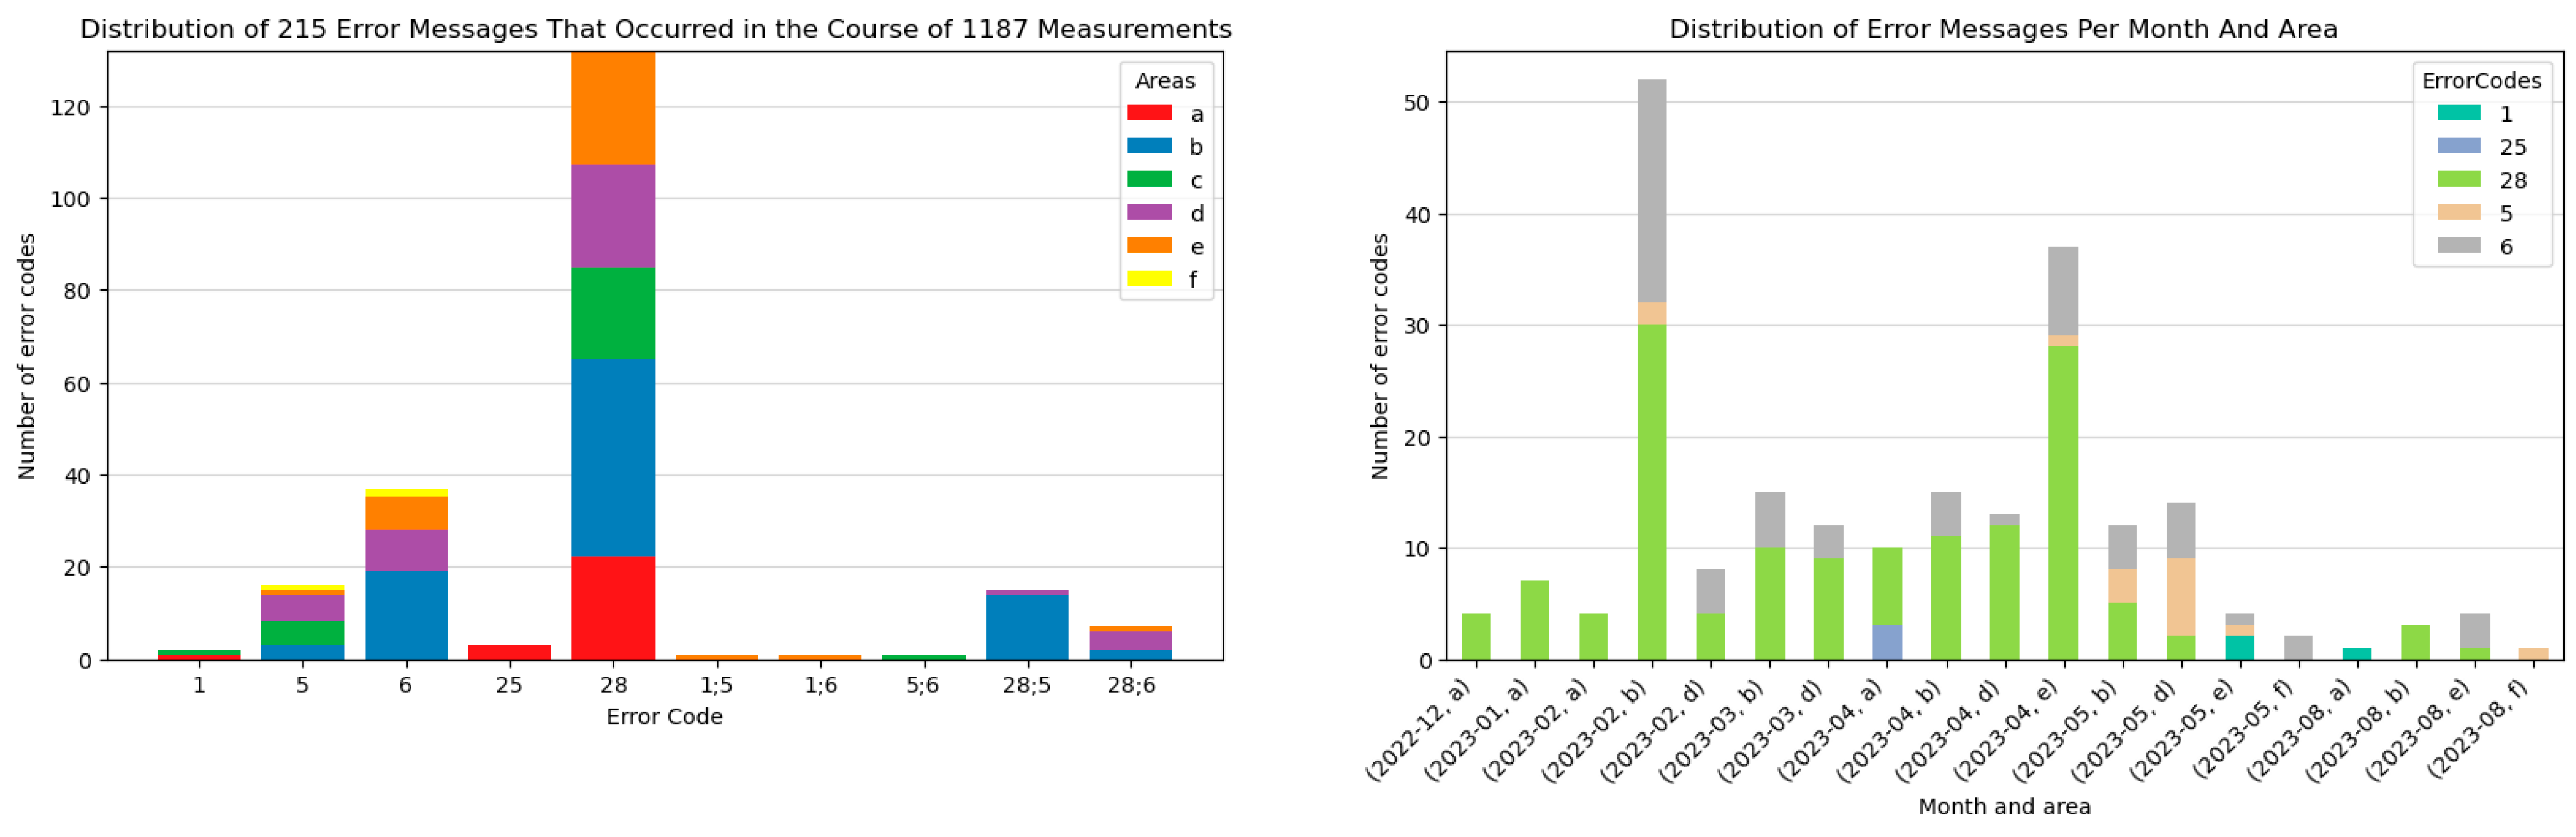Click the left chart title text
Image resolution: width=2576 pixels, height=837 pixels.
(656, 29)
